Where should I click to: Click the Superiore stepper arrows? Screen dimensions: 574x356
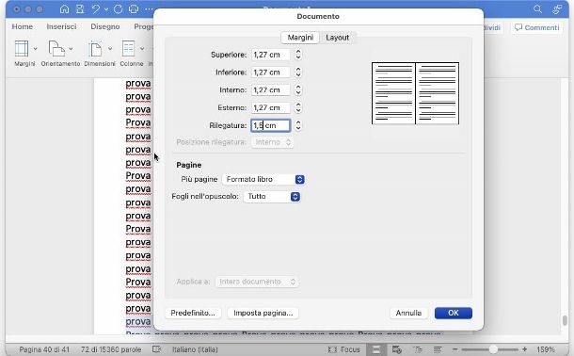pos(298,55)
